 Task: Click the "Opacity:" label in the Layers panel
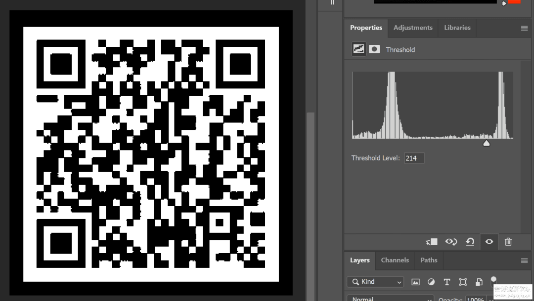pos(450,299)
